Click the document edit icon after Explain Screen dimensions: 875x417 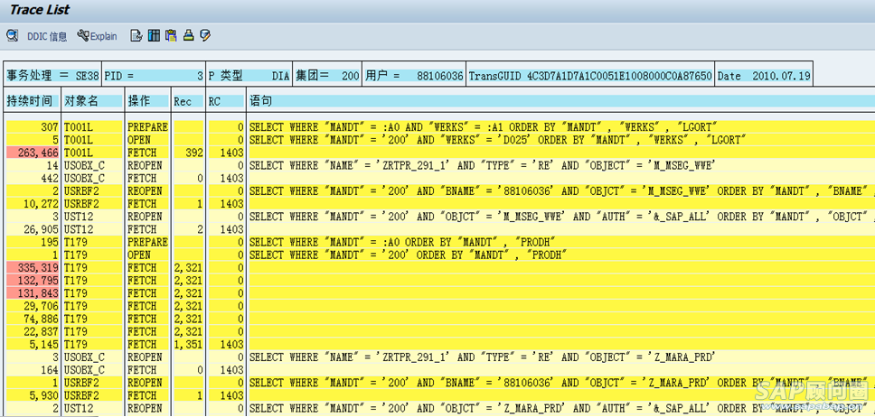136,36
